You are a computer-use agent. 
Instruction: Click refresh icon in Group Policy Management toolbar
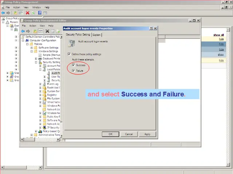pyautogui.click(x=33, y=13)
